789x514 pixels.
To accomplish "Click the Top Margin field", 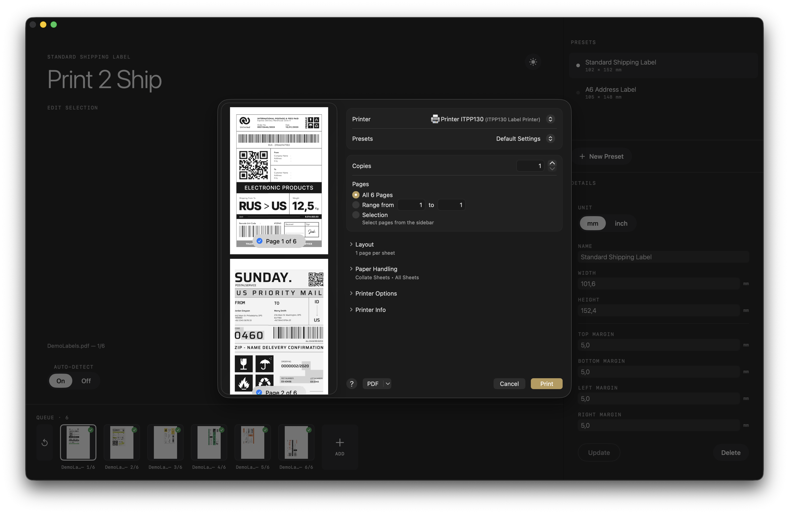I will pyautogui.click(x=659, y=345).
